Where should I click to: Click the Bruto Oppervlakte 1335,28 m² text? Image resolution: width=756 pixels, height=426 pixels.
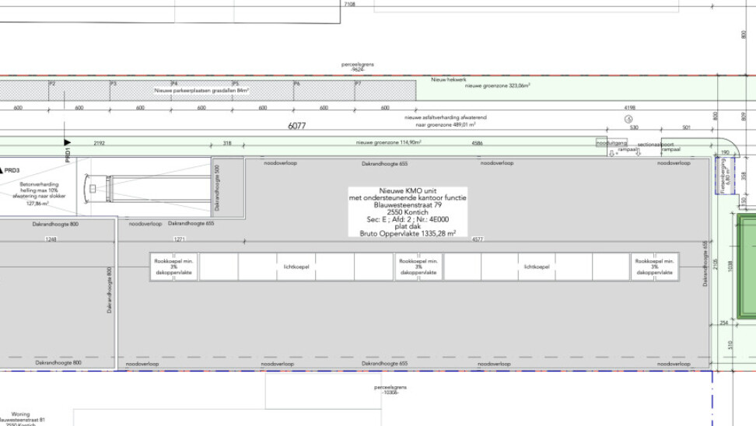click(408, 232)
